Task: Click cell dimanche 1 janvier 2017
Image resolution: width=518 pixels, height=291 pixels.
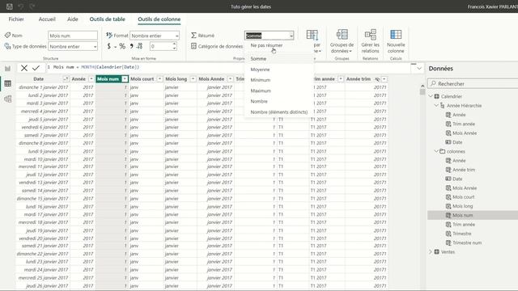Action: pyautogui.click(x=43, y=87)
